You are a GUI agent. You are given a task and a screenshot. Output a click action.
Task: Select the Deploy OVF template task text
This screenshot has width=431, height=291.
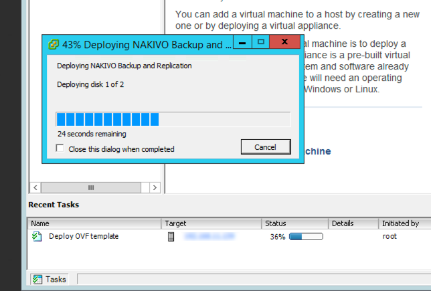tap(84, 236)
